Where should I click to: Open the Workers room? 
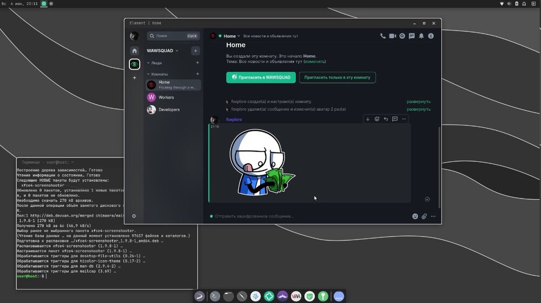pyautogui.click(x=174, y=97)
